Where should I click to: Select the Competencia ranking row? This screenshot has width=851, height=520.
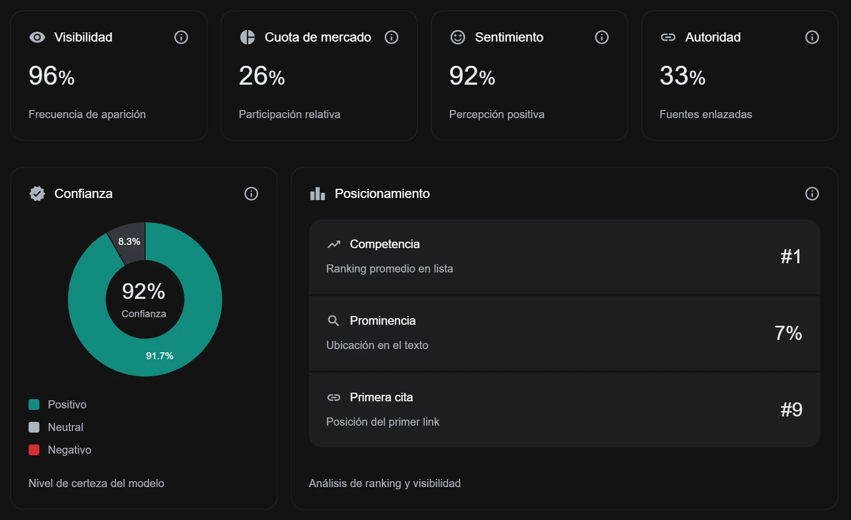564,257
